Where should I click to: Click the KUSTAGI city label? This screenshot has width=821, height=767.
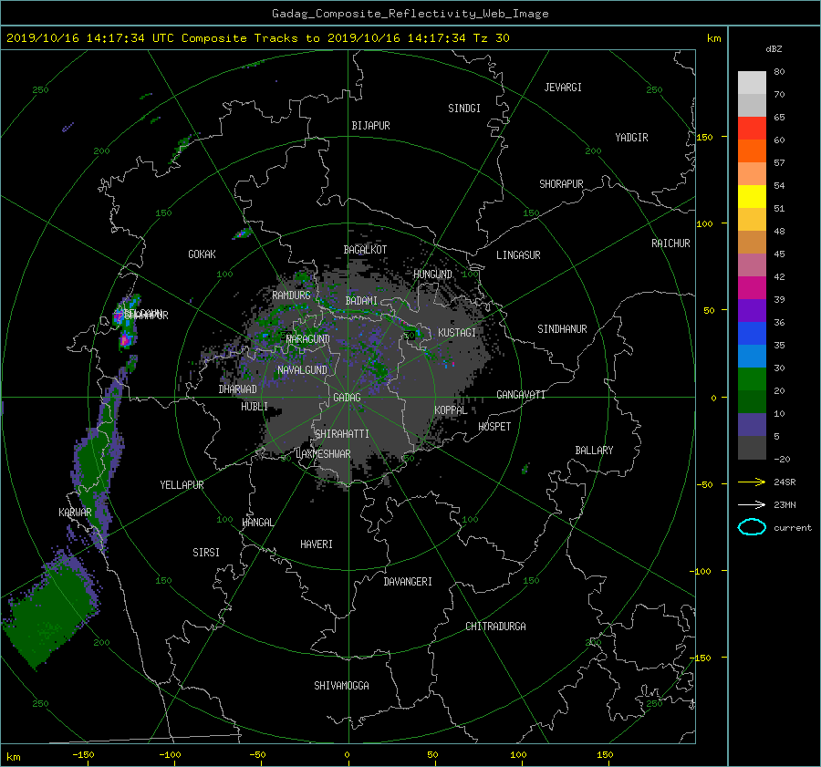457,333
